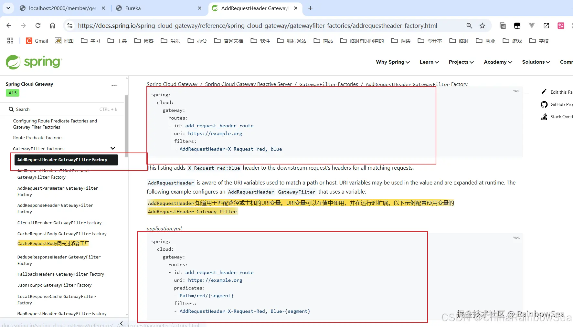Open FallbackHeaders GatewayFilter Factory page
Screen dimensions: 573x327
[61, 274]
